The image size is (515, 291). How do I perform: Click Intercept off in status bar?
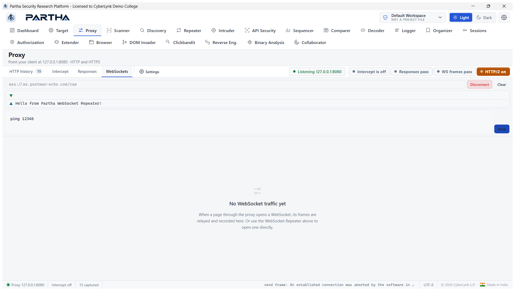(x=62, y=285)
